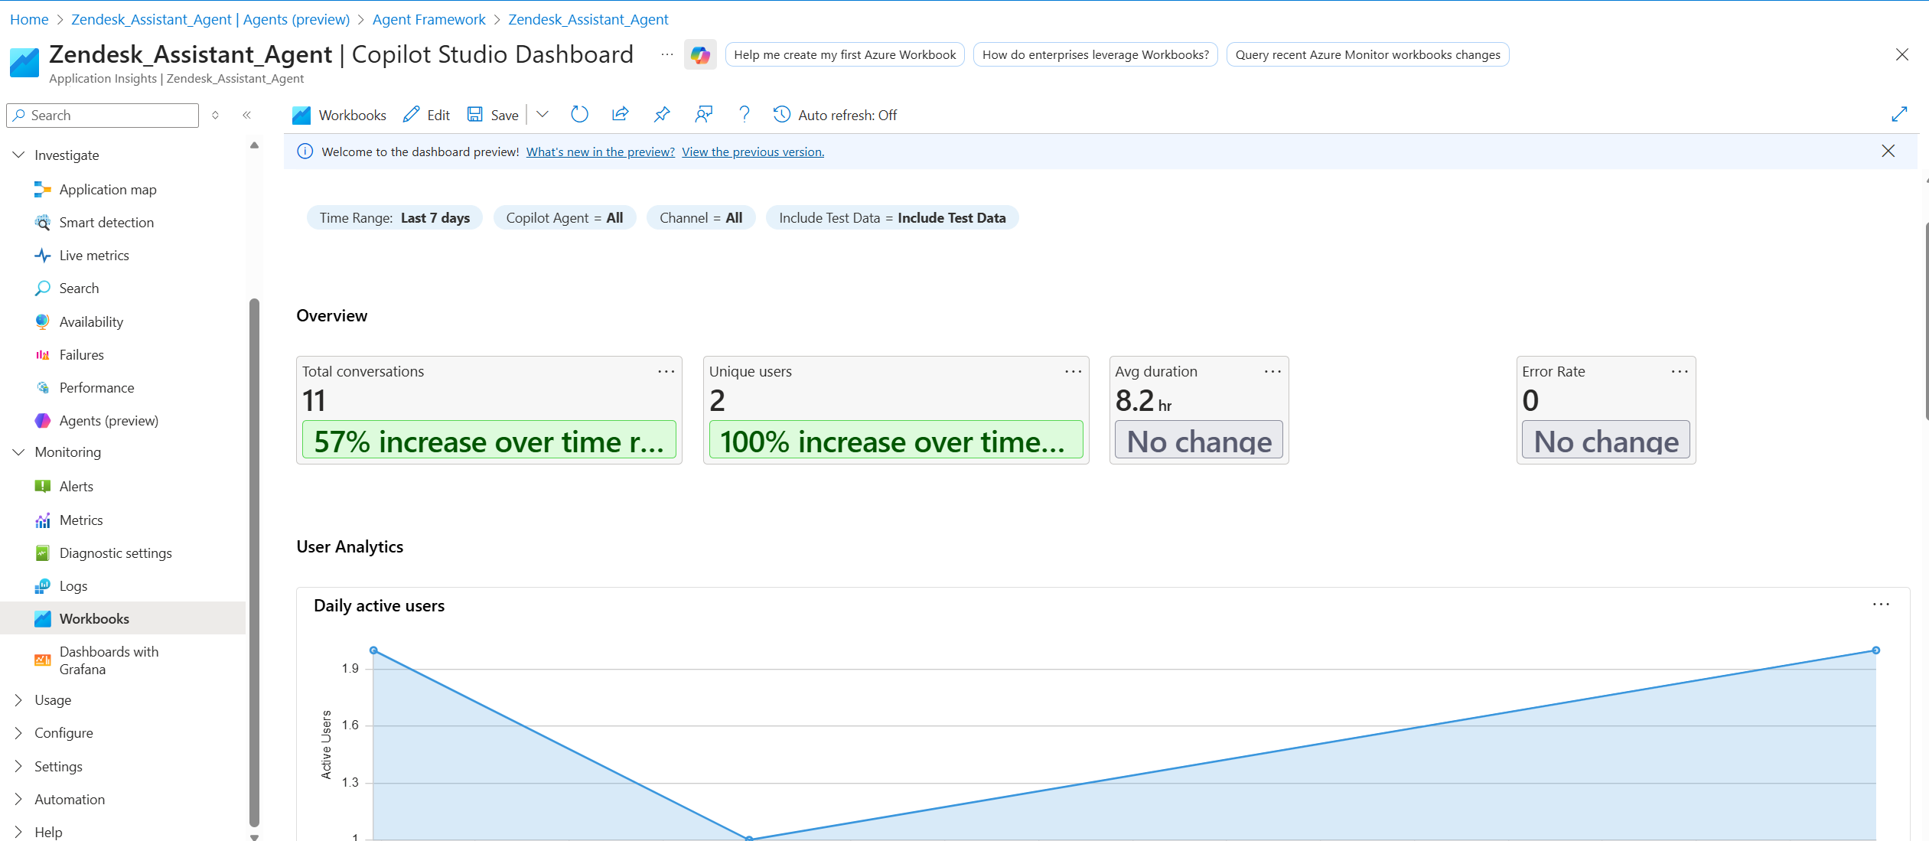Screen dimensions: 1929x841
Task: Click the help question mark icon
Action: pos(744,115)
